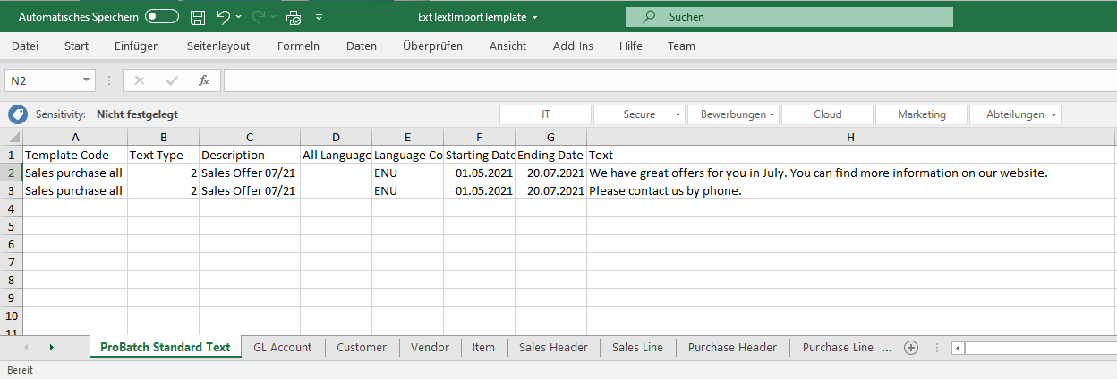Open the Einfügen ribbon tab
The image size is (1117, 379).
coord(137,46)
